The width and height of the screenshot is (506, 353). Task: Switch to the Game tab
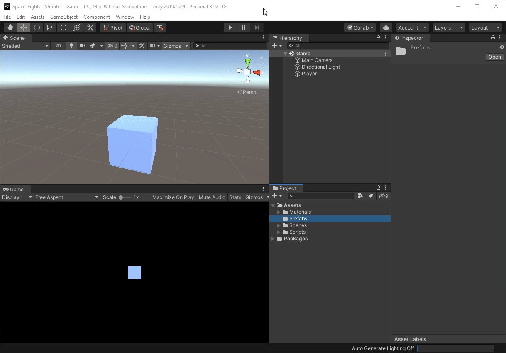pyautogui.click(x=15, y=189)
